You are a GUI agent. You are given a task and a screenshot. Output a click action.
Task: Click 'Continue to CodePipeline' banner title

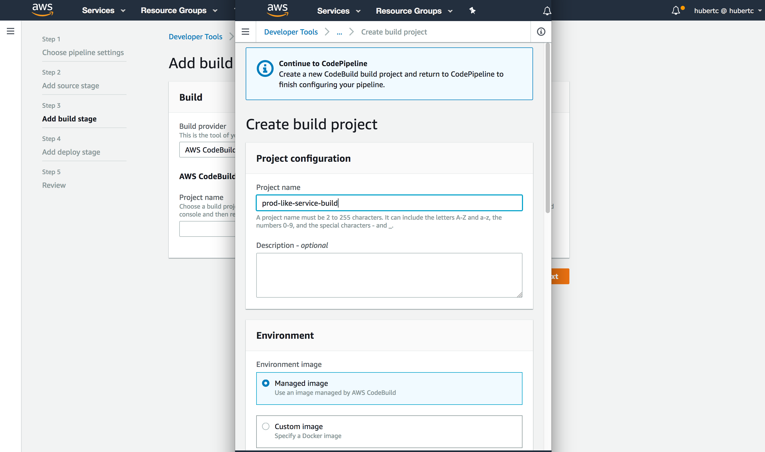tap(323, 63)
